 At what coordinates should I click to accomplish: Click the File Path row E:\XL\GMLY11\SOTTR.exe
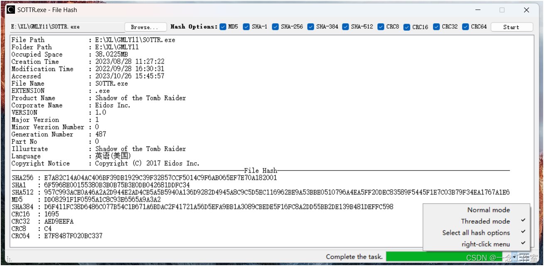click(94, 40)
